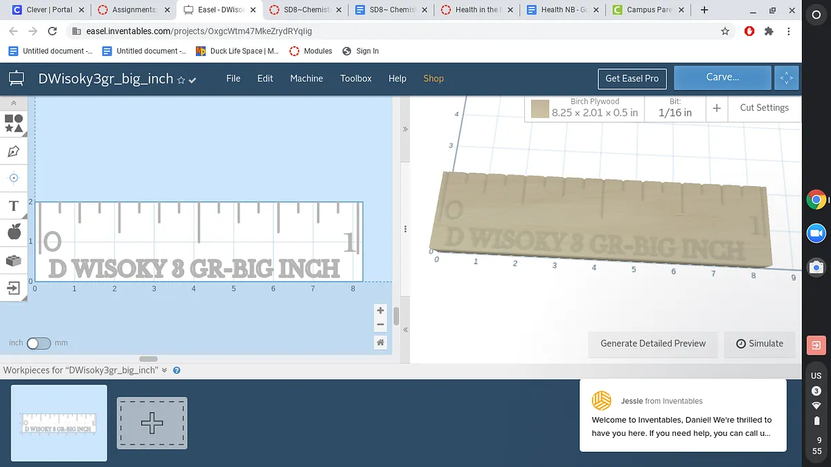Toggle units between inch and mm

coord(39,343)
